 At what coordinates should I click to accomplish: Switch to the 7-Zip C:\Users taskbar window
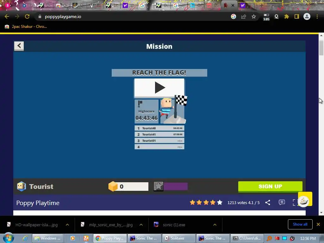pos(247,238)
